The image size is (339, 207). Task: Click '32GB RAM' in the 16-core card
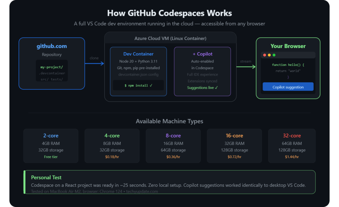tap(234, 143)
